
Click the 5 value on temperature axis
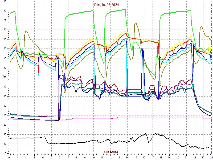point(5,153)
